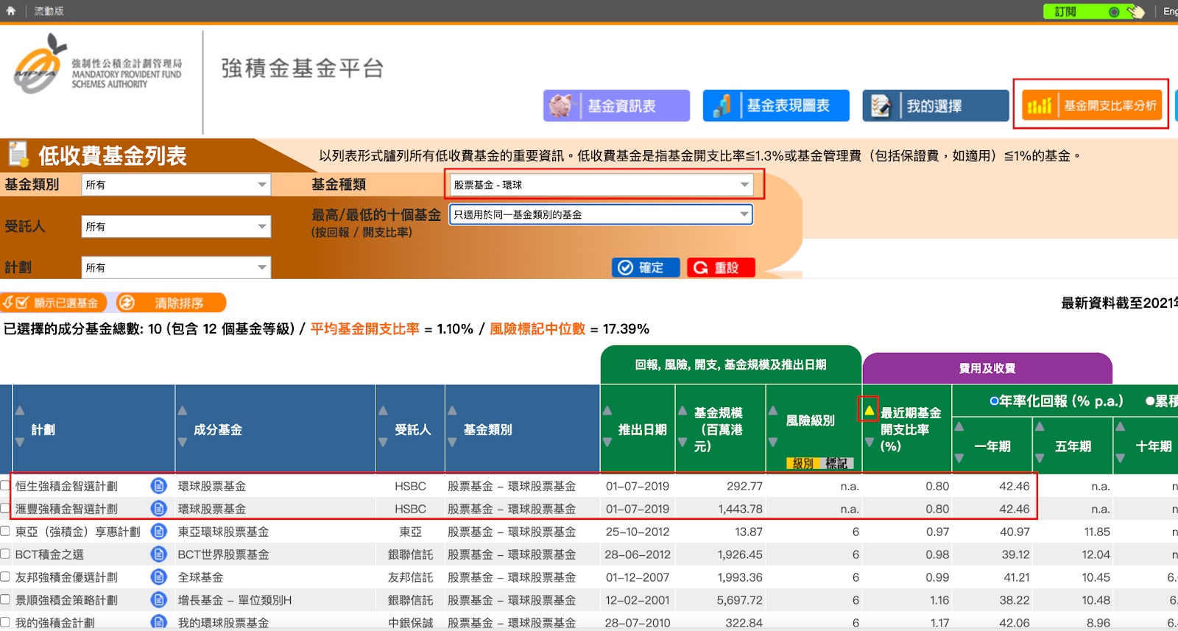Sort 五年期 return column descending
The height and width of the screenshot is (631, 1178).
[1040, 458]
